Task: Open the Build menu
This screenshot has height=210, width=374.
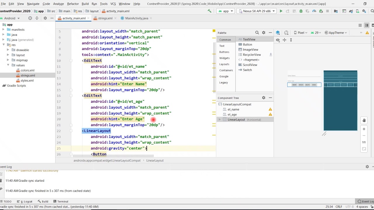Action: 85,4
